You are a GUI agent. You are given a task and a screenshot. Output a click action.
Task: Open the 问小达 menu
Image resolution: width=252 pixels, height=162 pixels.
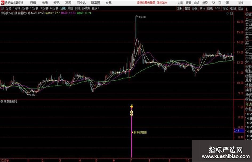click(x=81, y=3)
